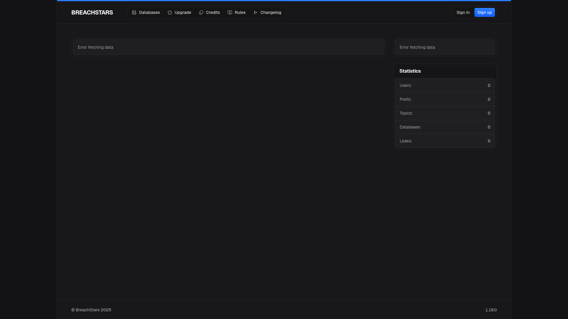The width and height of the screenshot is (568, 319).
Task: Click the Upgrade star icon
Action: [170, 12]
